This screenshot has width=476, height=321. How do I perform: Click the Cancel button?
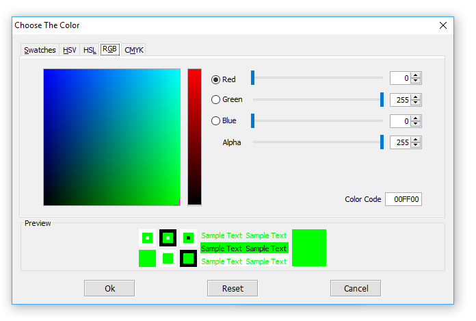(356, 288)
